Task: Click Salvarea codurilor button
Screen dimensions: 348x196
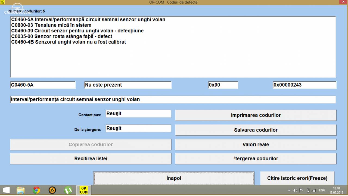Action: (256, 130)
